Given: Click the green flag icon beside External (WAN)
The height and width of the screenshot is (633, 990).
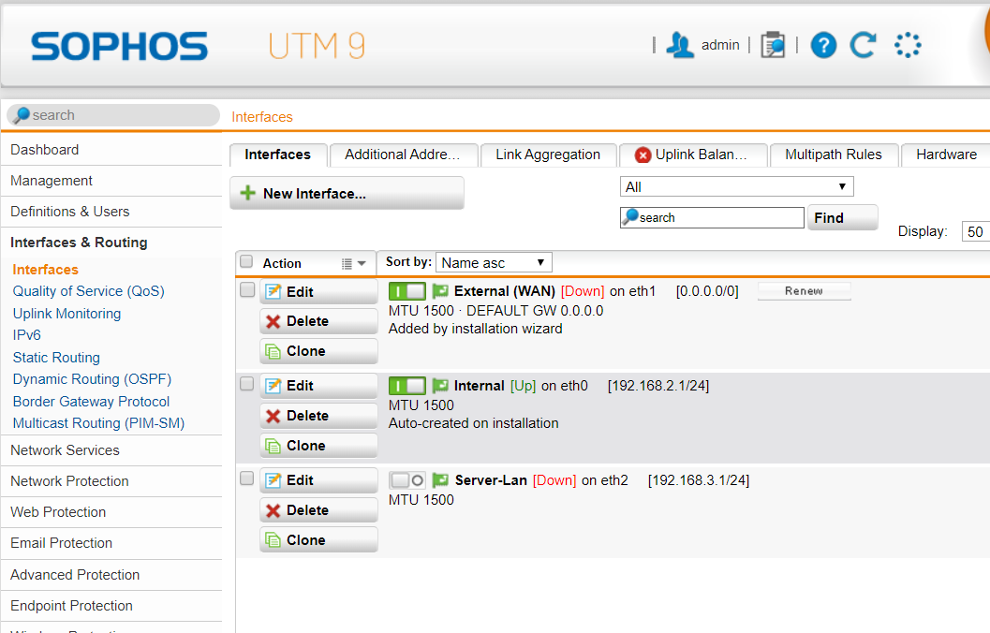Looking at the screenshot, I should coord(440,291).
